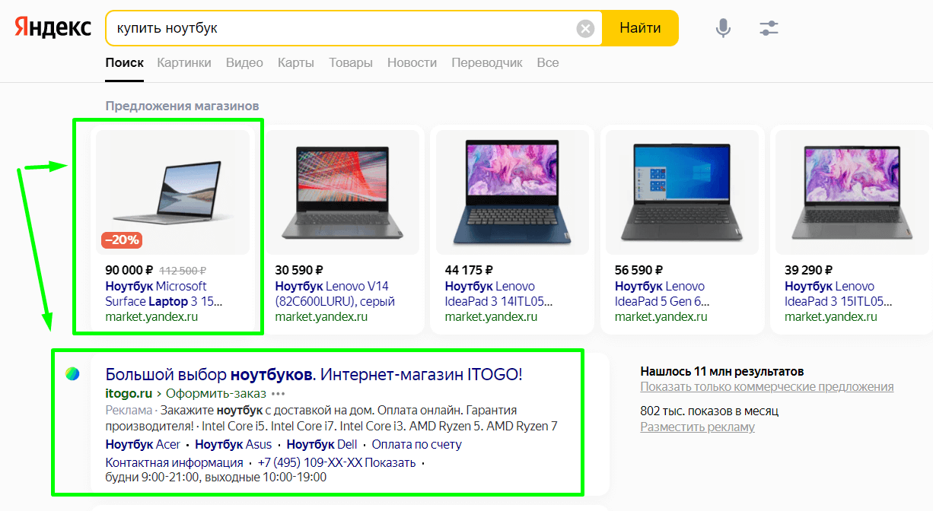Image resolution: width=933 pixels, height=511 pixels.
Task: Open Ноутбук Lenovo IdeaPad 3 14ITL05 link
Action: coord(499,294)
